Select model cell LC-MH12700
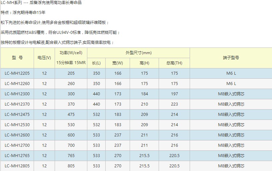 click(x=17, y=145)
